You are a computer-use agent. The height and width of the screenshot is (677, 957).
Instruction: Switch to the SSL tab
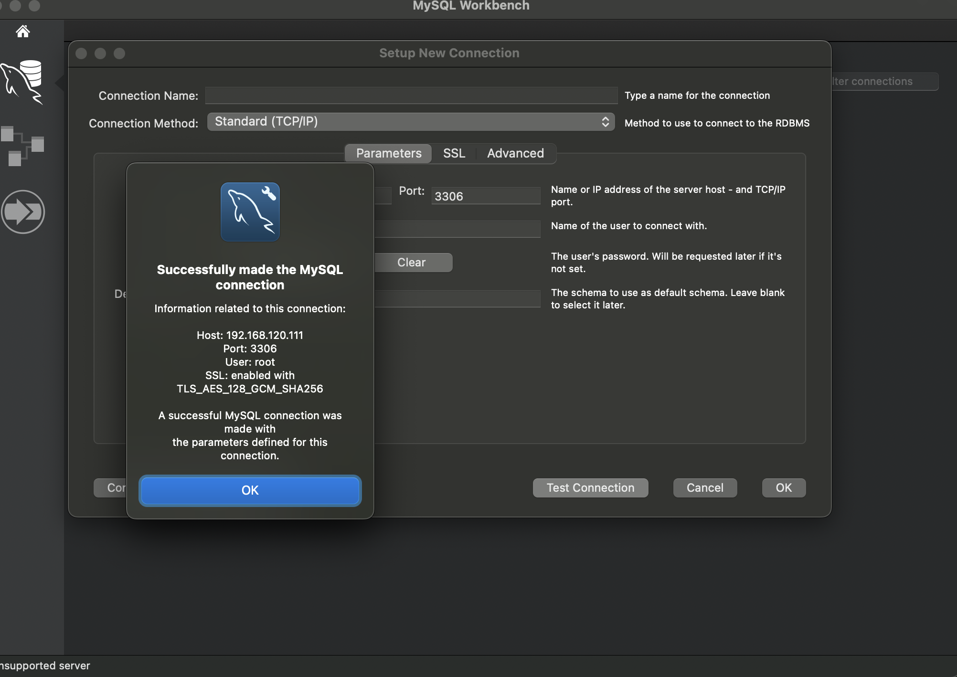[x=454, y=153]
